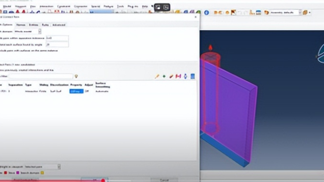Screen dimensions: 324x182
Task: Switch to the Names tab
Action: pos(21,25)
